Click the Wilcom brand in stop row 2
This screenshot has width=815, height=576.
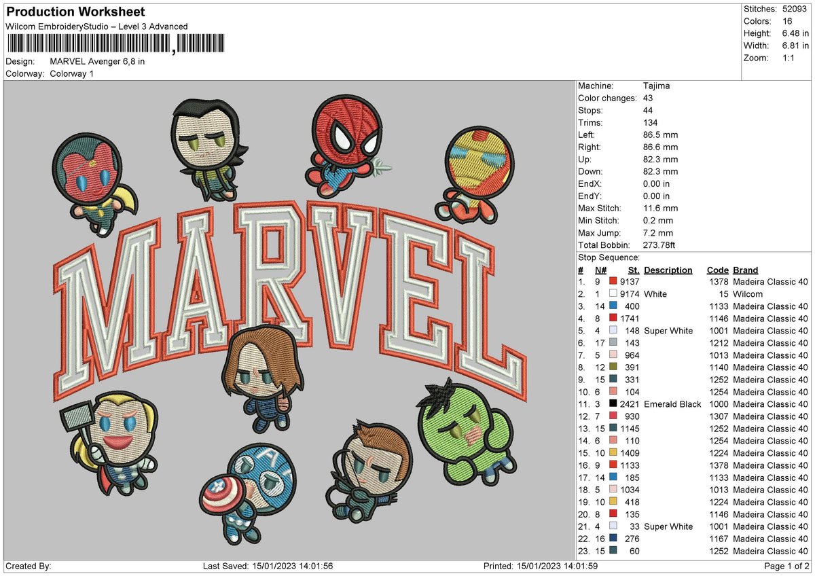pyautogui.click(x=748, y=294)
